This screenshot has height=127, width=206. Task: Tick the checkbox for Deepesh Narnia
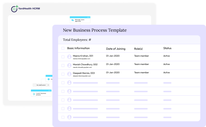tap(63, 74)
